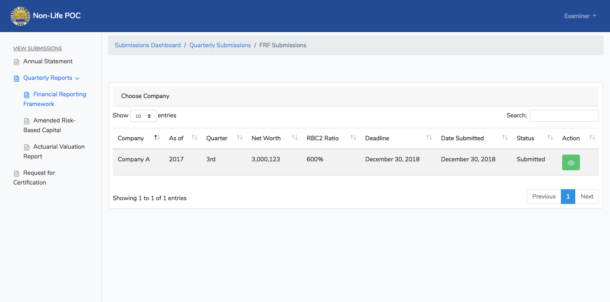The height and width of the screenshot is (302, 610).
Task: Click the 3rd quarter cell
Action: [211, 159]
